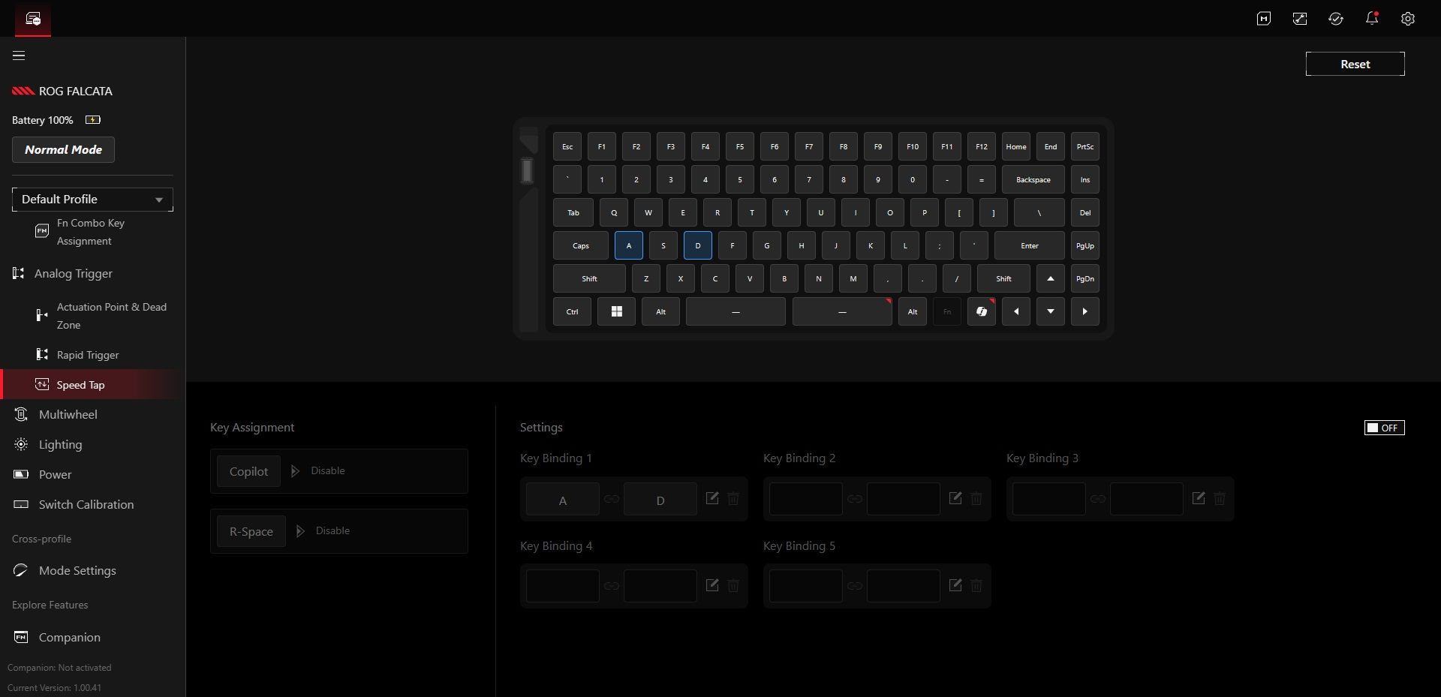Click the up arrow key on keyboard layout
The height and width of the screenshot is (697, 1441).
pyautogui.click(x=1051, y=278)
